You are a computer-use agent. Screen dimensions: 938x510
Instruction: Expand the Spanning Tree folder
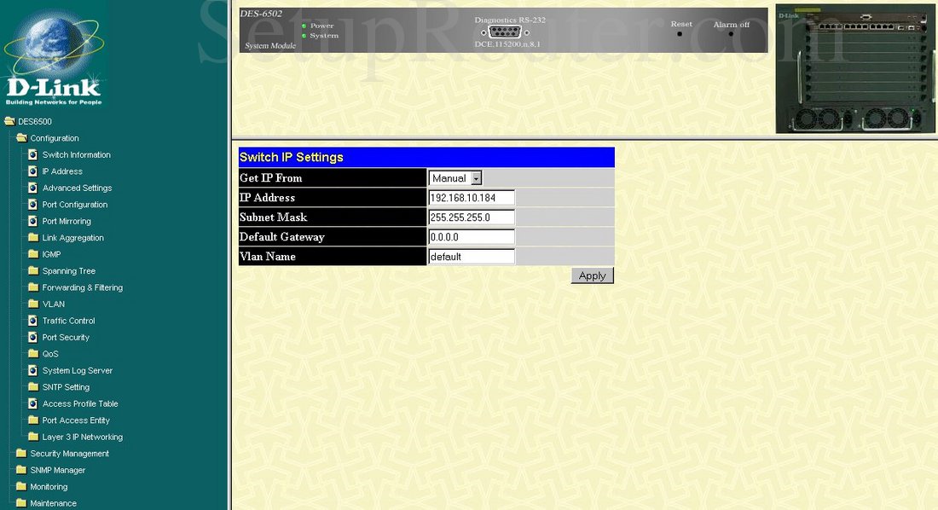pos(33,271)
